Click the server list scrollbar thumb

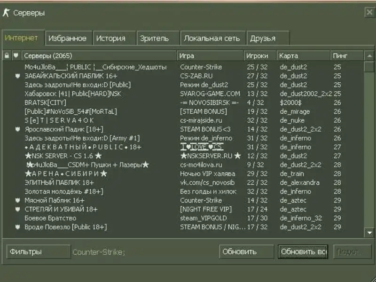[369, 67]
